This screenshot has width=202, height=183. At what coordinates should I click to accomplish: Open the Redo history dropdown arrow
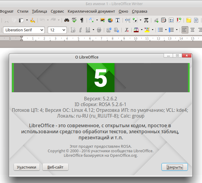pyautogui.click(x=59, y=20)
